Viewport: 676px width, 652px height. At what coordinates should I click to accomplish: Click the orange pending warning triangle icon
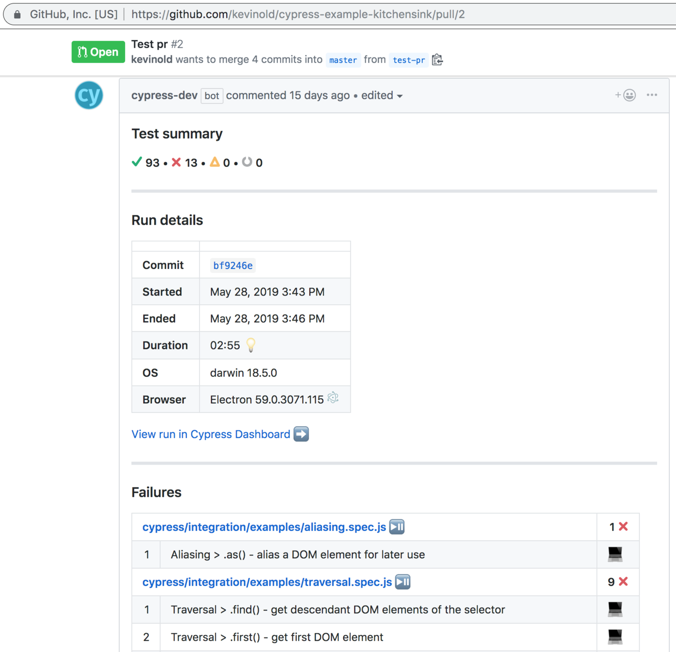pos(215,162)
